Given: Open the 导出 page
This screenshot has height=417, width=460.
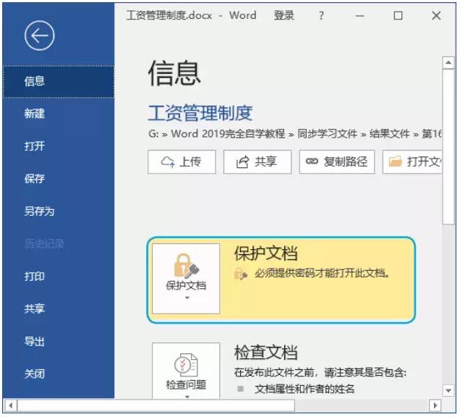Looking at the screenshot, I should (35, 341).
